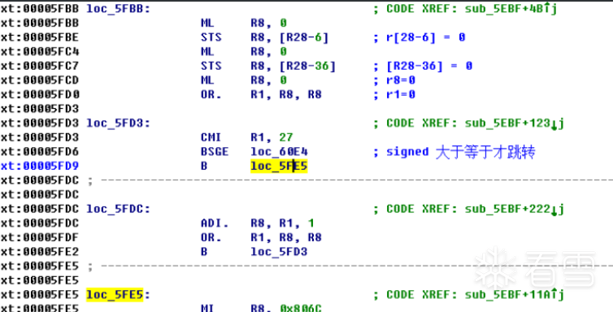This screenshot has height=312, width=613.
Task: Select the loc_5FD3: label
Action: (x=118, y=123)
